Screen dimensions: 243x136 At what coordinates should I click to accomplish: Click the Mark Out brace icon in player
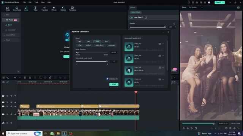215,128
